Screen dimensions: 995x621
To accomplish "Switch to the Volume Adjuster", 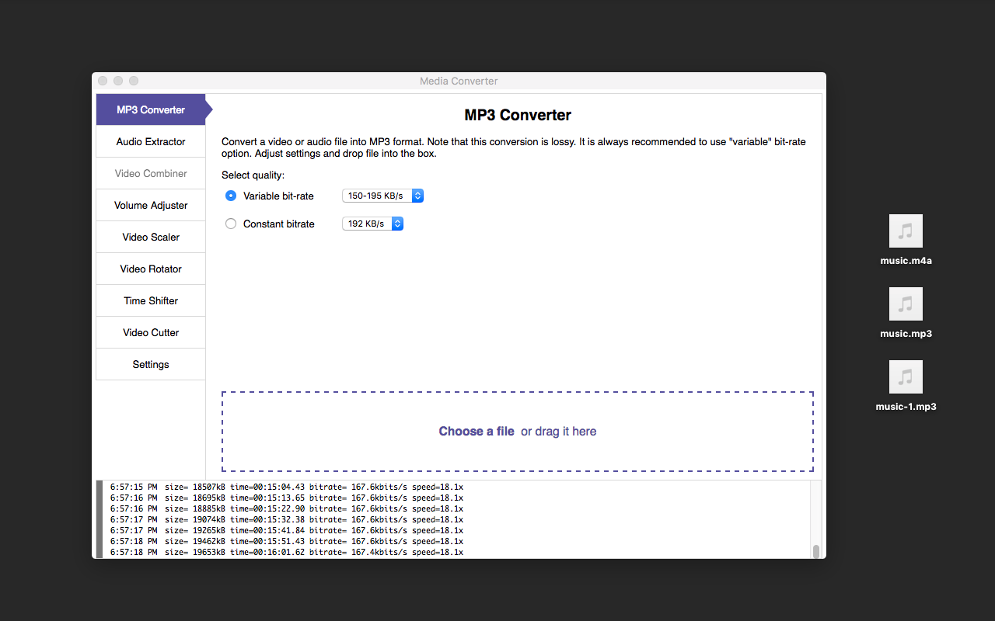I will [x=150, y=205].
